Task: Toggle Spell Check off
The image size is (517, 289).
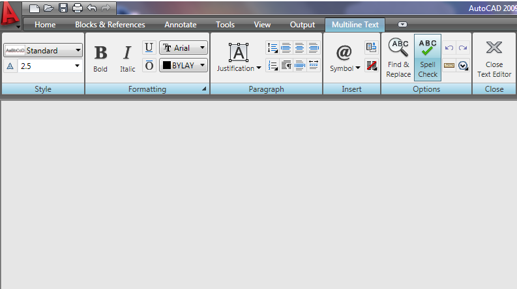Action: (x=427, y=57)
